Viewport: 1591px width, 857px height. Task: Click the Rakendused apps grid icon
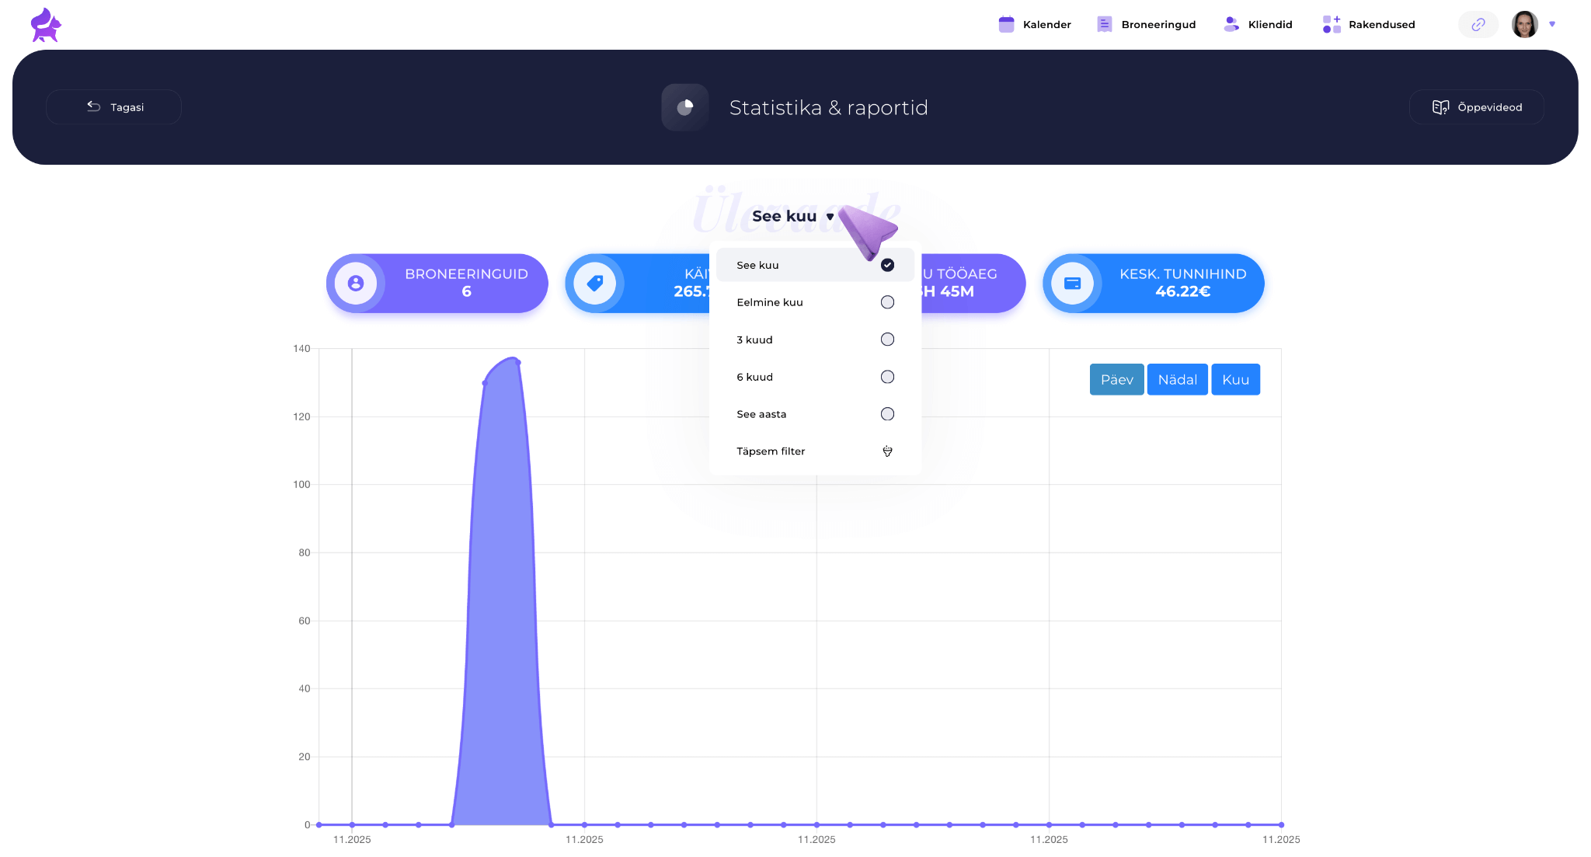1332,25
